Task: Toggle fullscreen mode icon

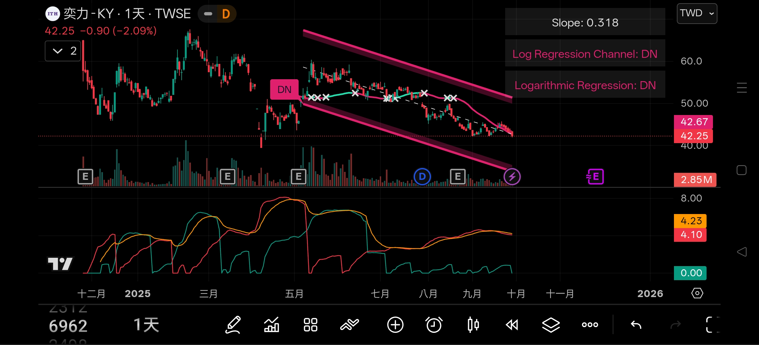Action: [712, 325]
